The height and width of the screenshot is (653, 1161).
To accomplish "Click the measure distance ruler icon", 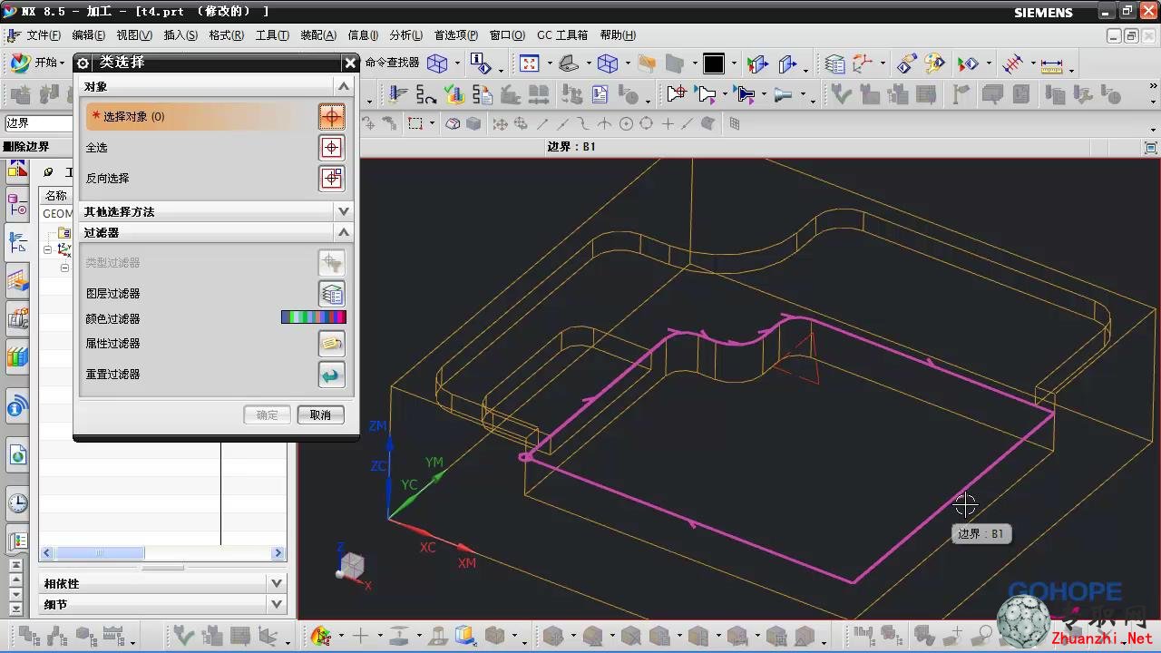I will tap(1051, 64).
